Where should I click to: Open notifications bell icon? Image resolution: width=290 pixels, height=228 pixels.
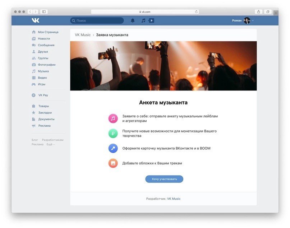(133, 20)
